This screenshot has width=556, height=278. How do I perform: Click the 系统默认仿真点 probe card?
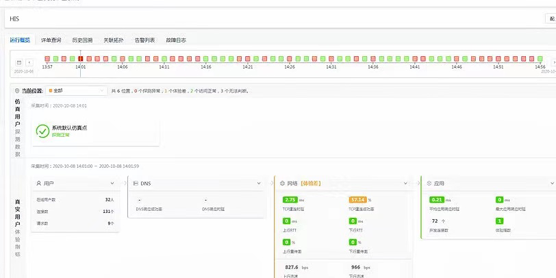(x=94, y=131)
